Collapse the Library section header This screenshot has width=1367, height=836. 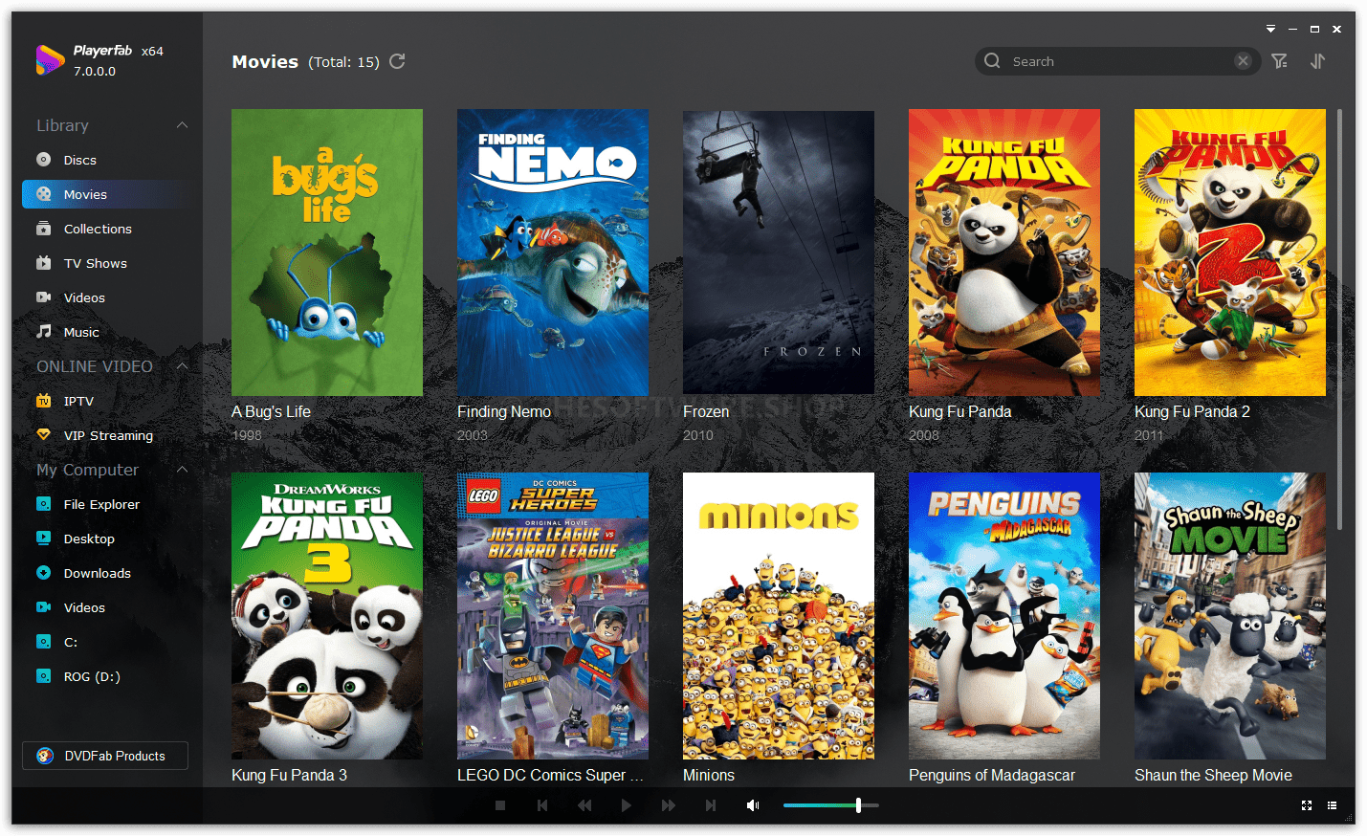[x=181, y=124]
